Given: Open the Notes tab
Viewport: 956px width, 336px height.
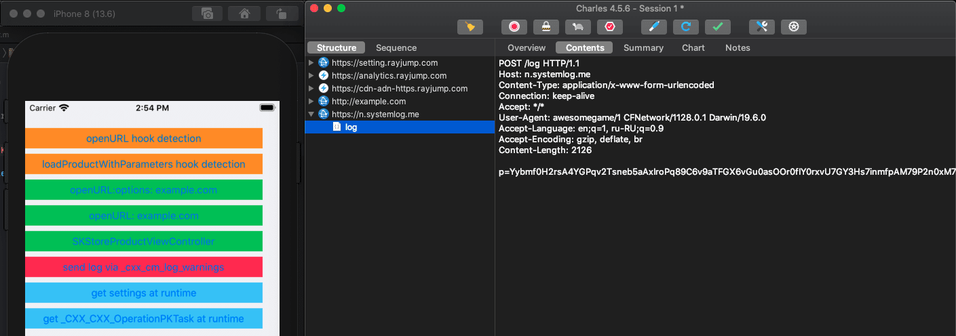Looking at the screenshot, I should pyautogui.click(x=738, y=47).
